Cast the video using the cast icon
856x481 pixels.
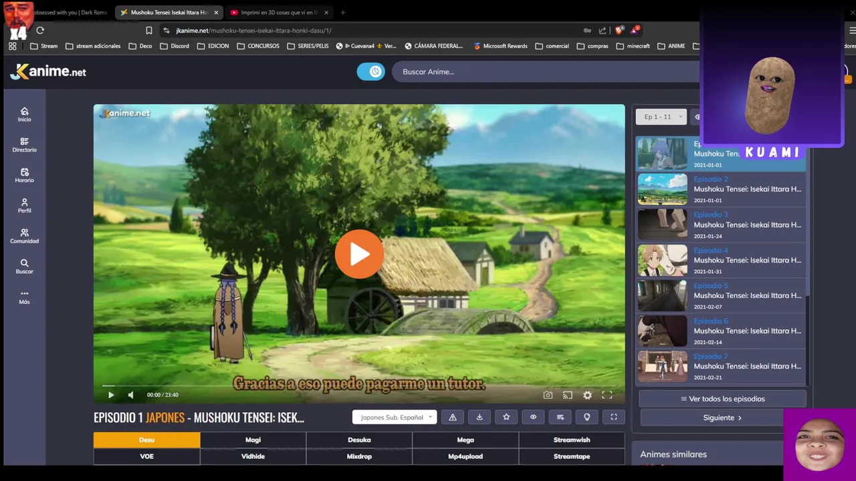pos(567,395)
